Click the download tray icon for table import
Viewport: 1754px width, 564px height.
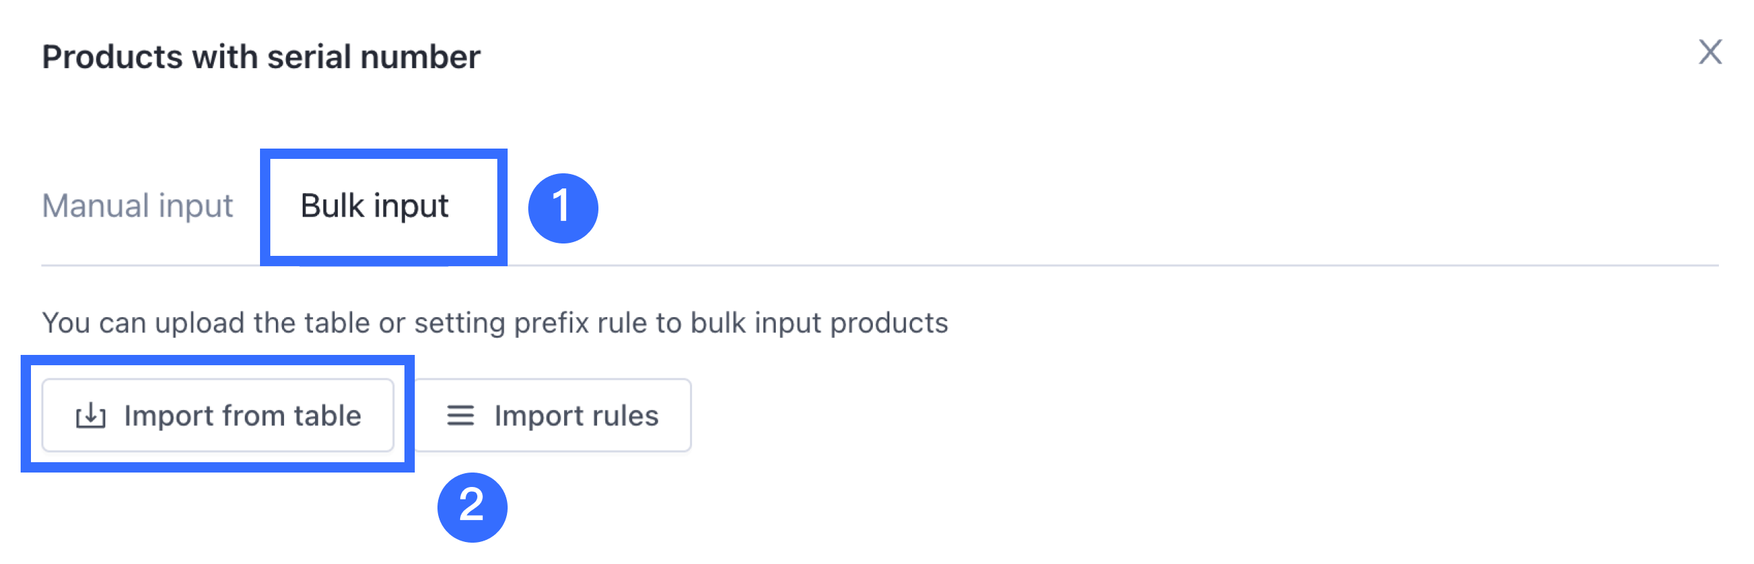91,416
